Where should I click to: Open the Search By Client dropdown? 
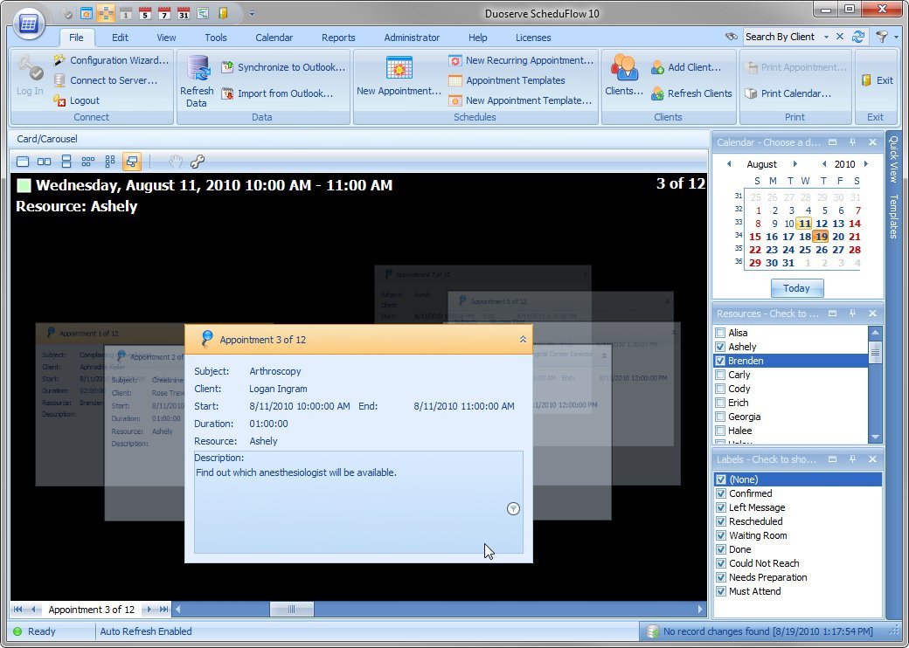pyautogui.click(x=827, y=37)
